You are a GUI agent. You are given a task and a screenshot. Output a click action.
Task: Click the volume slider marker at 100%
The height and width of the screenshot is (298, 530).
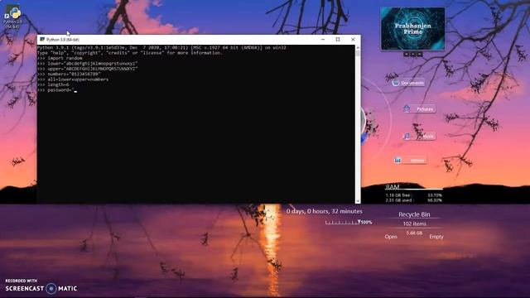tap(359, 222)
